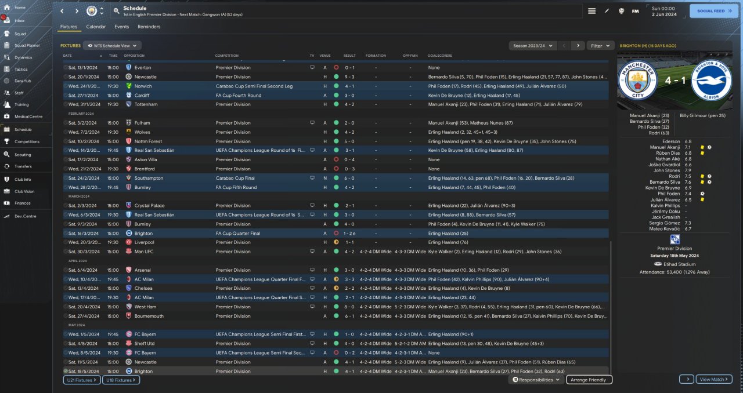Open the FM menu icon

[x=635, y=11]
